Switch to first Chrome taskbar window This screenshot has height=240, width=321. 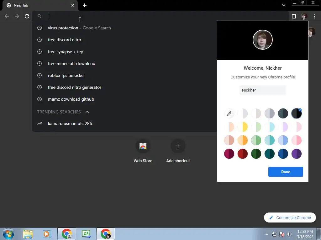coord(67,234)
